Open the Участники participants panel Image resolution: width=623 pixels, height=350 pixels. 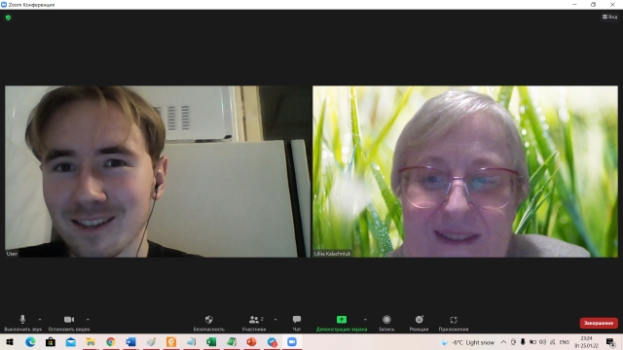[254, 323]
